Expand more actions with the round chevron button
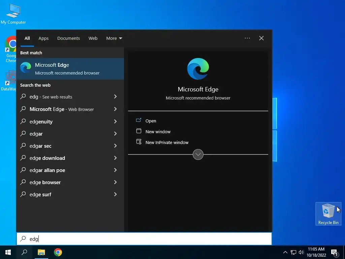Viewport: 345px width, 259px height. click(198, 154)
